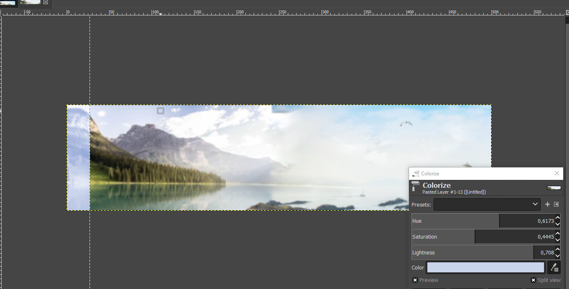Viewport: 569px width, 289px height.
Task: Pick color from image with eyedropper
Action: click(x=554, y=267)
